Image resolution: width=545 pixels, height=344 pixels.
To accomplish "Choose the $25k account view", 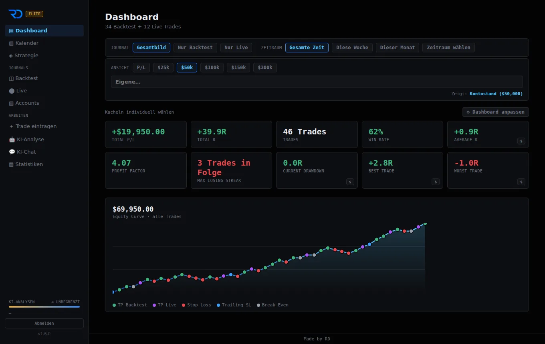I will (163, 68).
